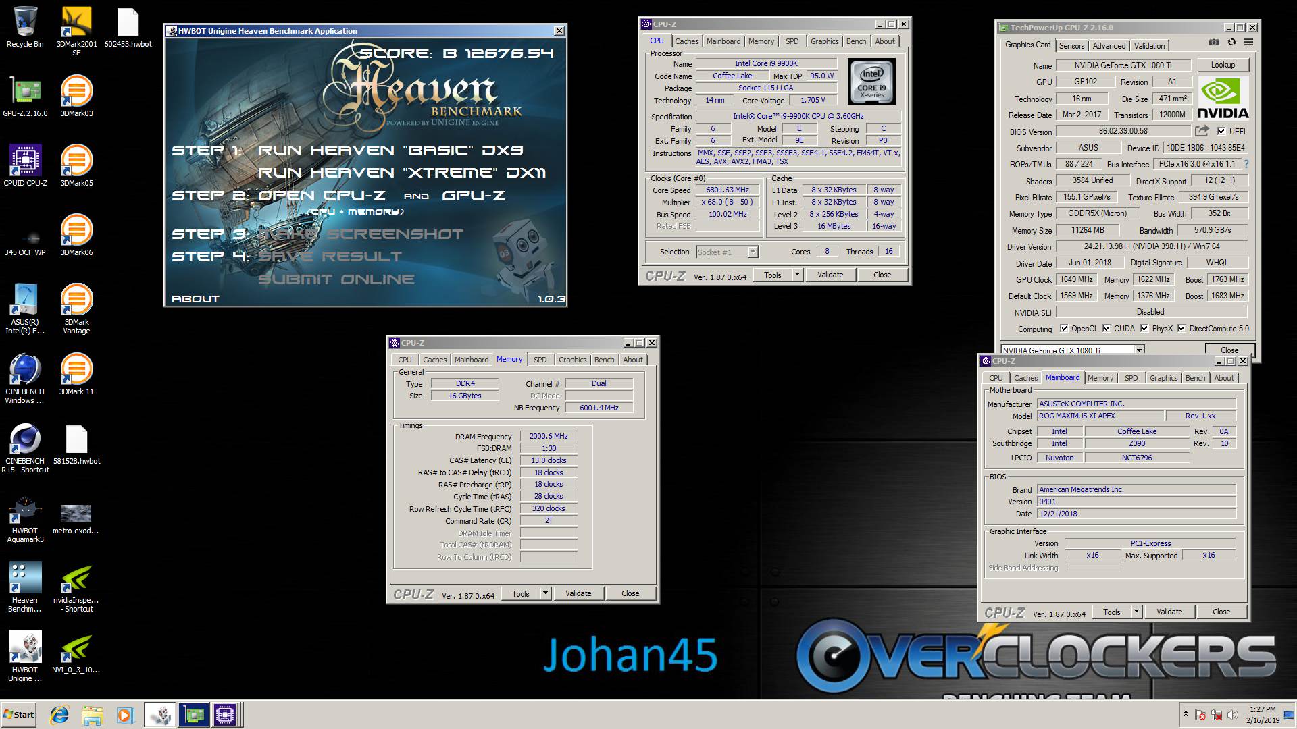Viewport: 1297px width, 729px height.
Task: Open the ASUS(R) Intel(R) desktop shortcut
Action: click(25, 309)
